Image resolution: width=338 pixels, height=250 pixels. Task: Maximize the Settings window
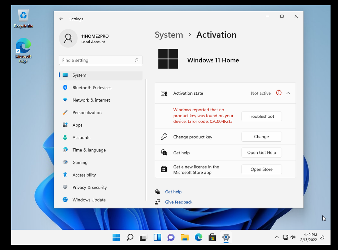pos(282,16)
